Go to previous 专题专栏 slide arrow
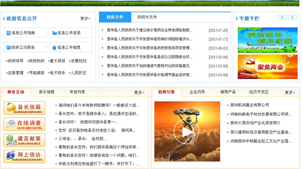This screenshot has width=303, height=169. [282, 17]
